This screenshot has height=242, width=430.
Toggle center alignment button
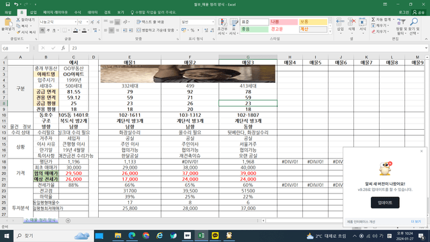pos(112,30)
